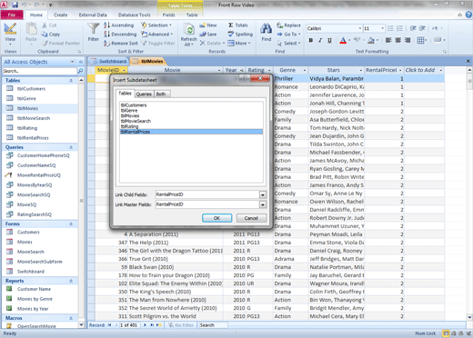Collapse the Queries group
The height and width of the screenshot is (338, 473).
coord(71,147)
